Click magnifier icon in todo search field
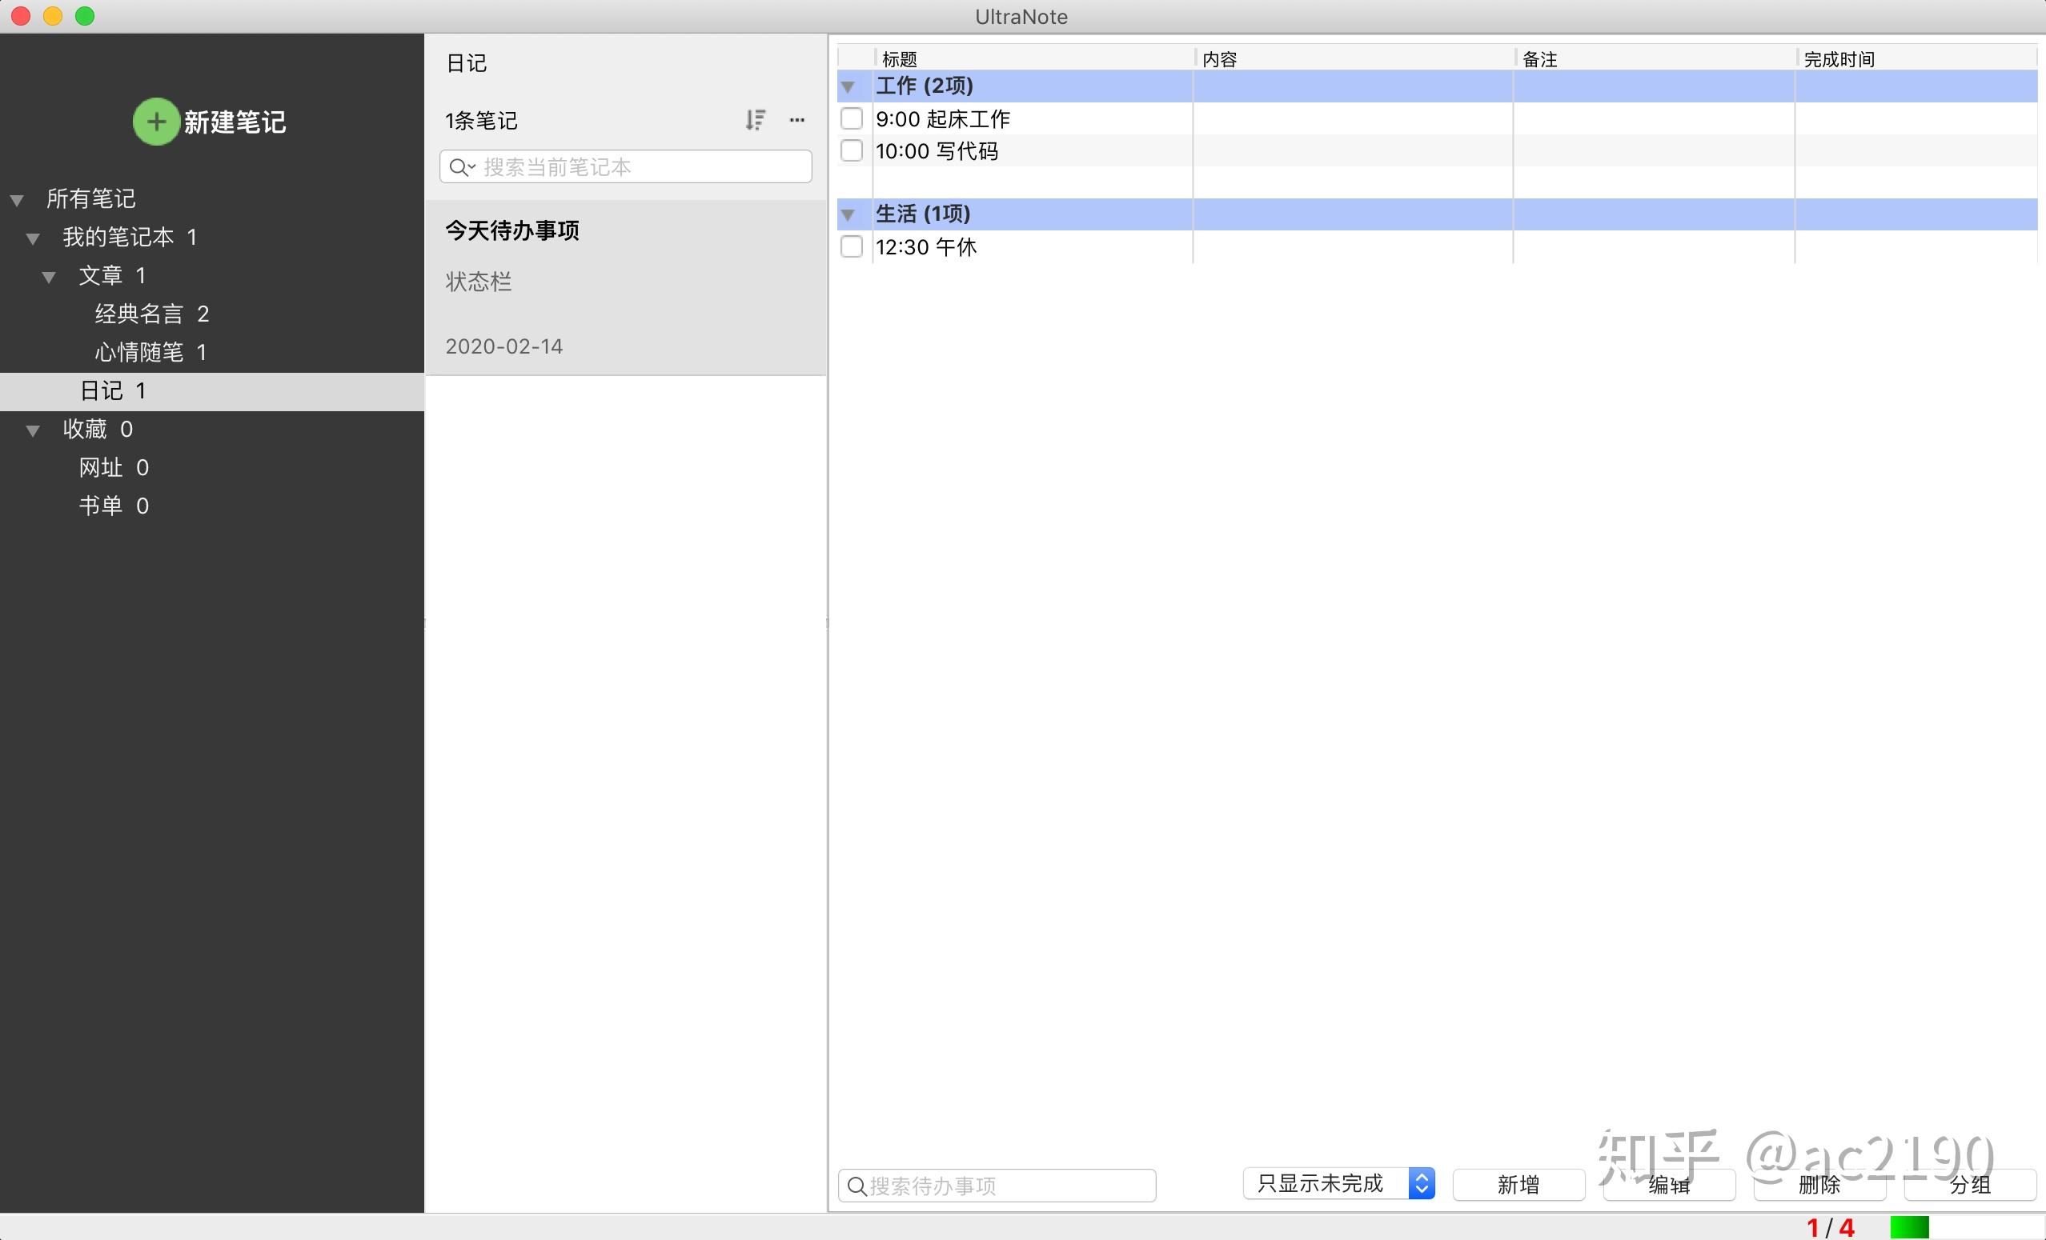The height and width of the screenshot is (1240, 2046). pos(857,1186)
